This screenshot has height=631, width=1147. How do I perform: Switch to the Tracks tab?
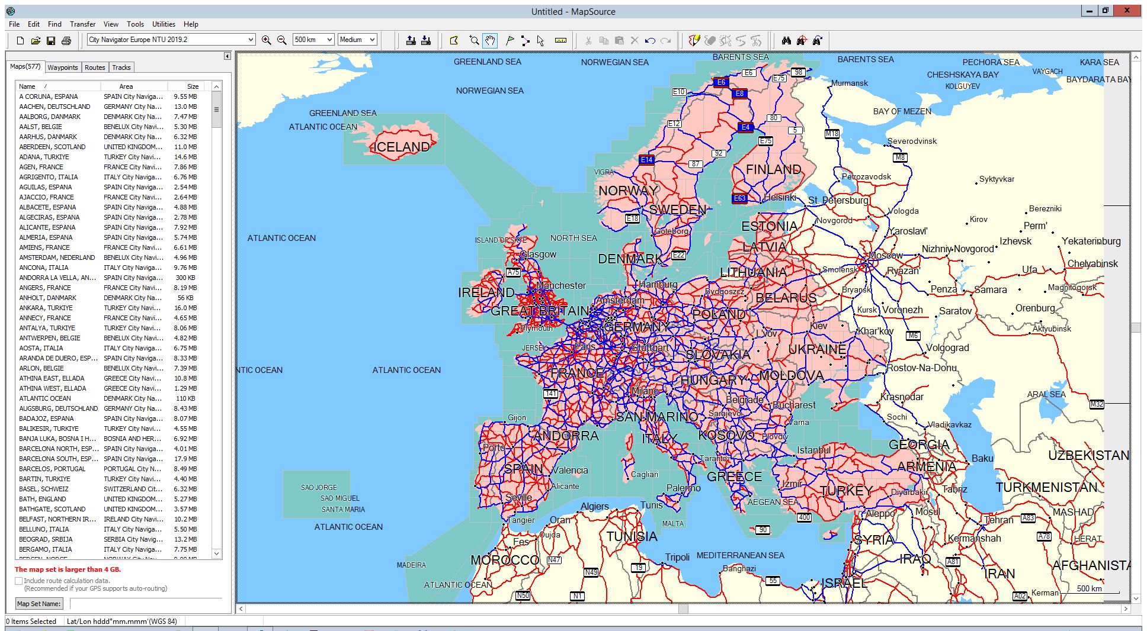pos(121,67)
